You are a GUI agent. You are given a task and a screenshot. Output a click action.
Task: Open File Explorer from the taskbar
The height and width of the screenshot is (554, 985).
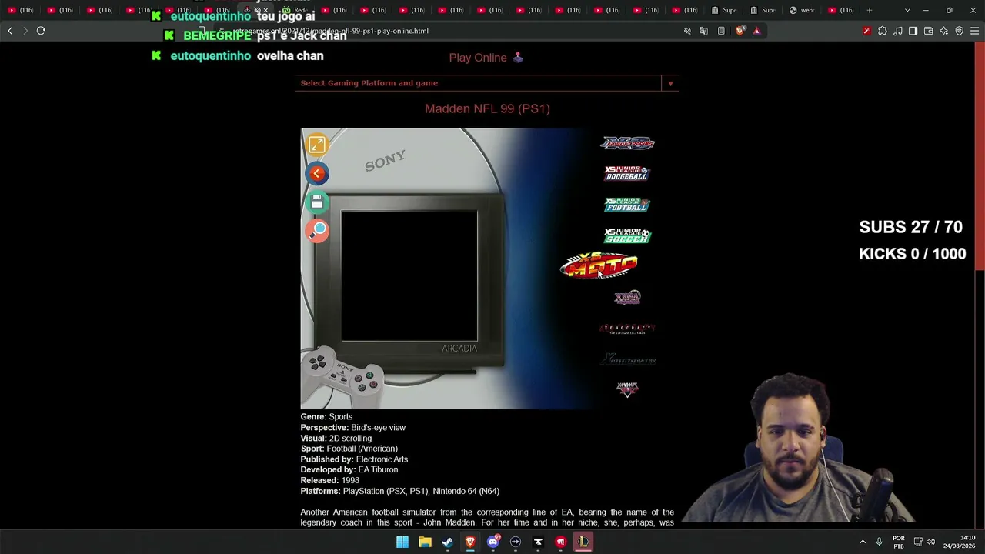click(x=425, y=542)
